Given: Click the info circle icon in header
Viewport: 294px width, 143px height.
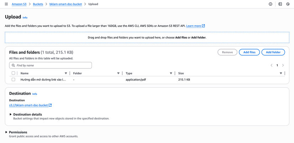Looking at the screenshot, I should pyautogui.click(x=270, y=4).
